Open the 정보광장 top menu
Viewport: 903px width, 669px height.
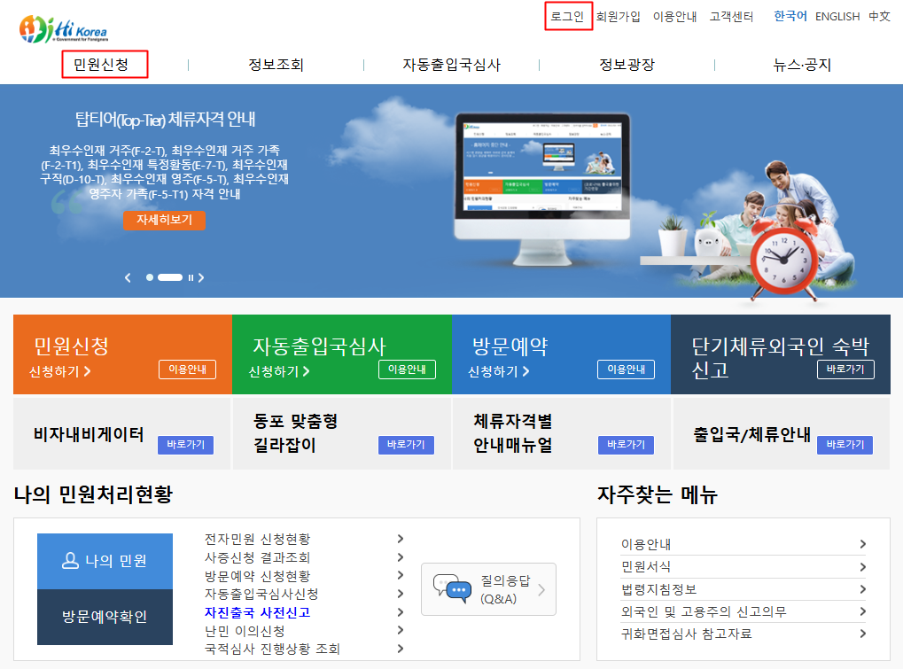(627, 65)
